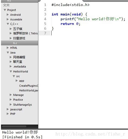Expand the 五子棋 folder arrow
The width and height of the screenshot is (128, 139).
pos(11,29)
